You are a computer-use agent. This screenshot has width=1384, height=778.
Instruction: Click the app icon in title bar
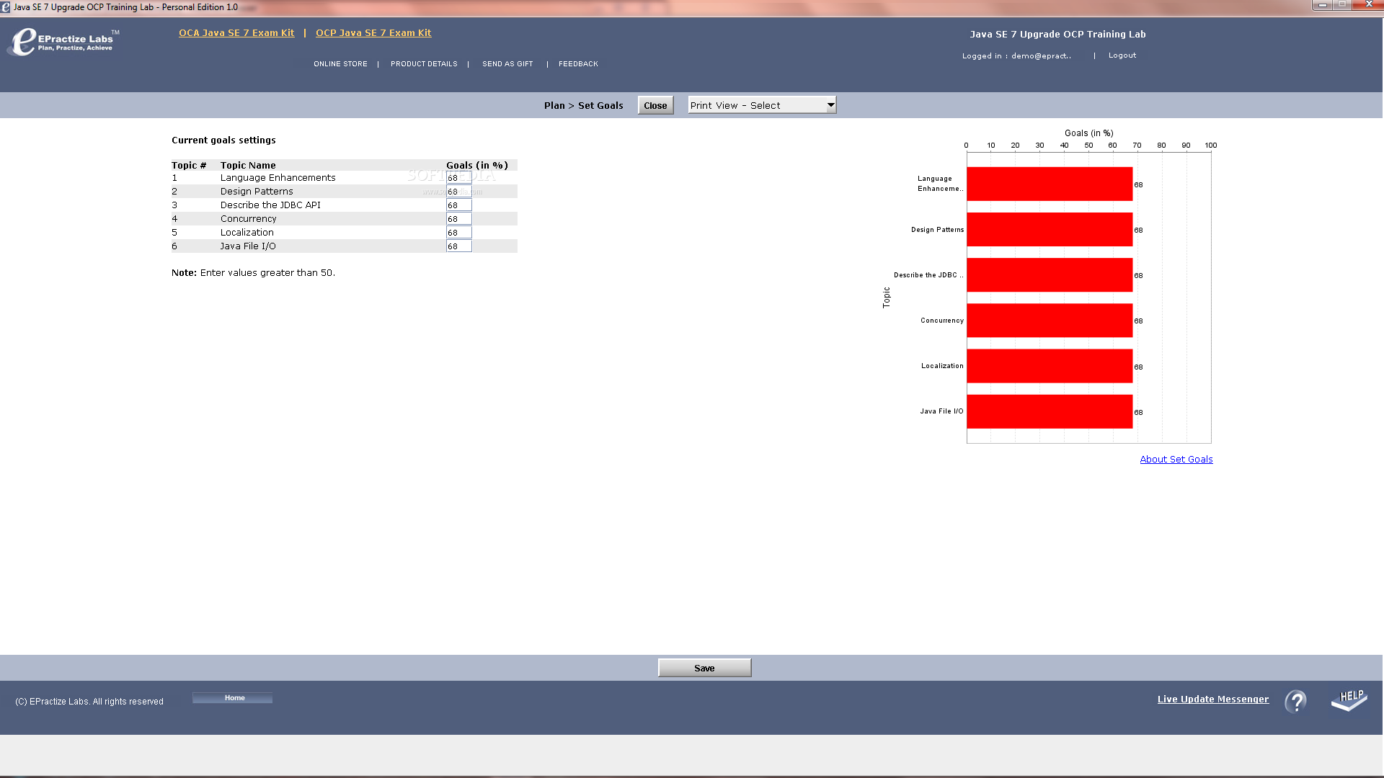(x=6, y=7)
